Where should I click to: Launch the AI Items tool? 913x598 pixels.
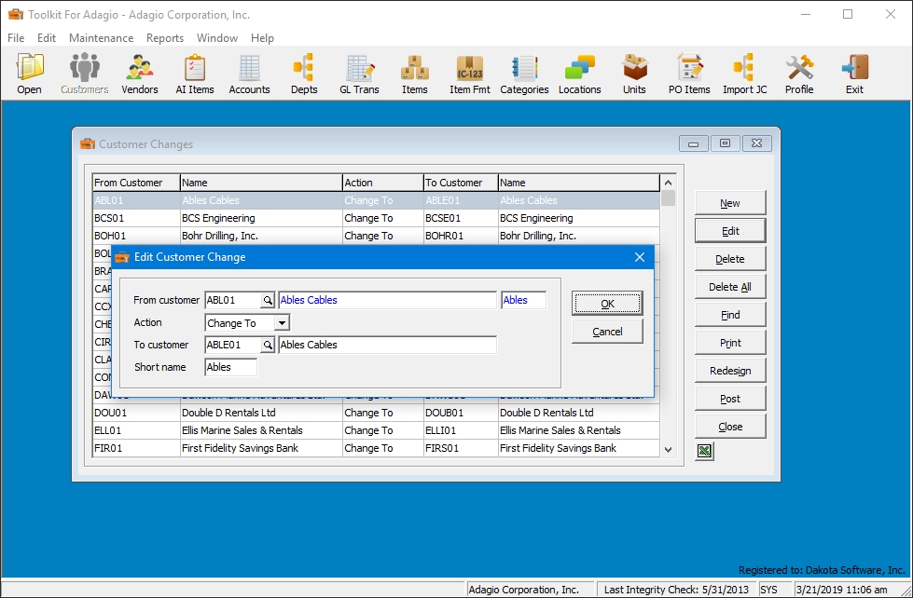(x=195, y=74)
